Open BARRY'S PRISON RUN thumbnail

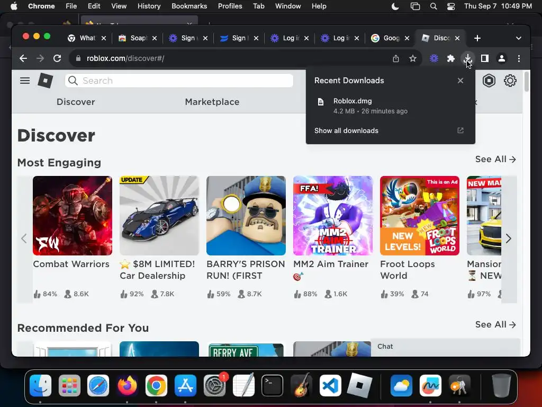point(246,216)
